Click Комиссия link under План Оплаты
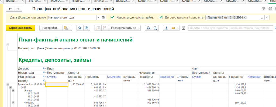The height and width of the screenshot is (107, 276). point(114,77)
